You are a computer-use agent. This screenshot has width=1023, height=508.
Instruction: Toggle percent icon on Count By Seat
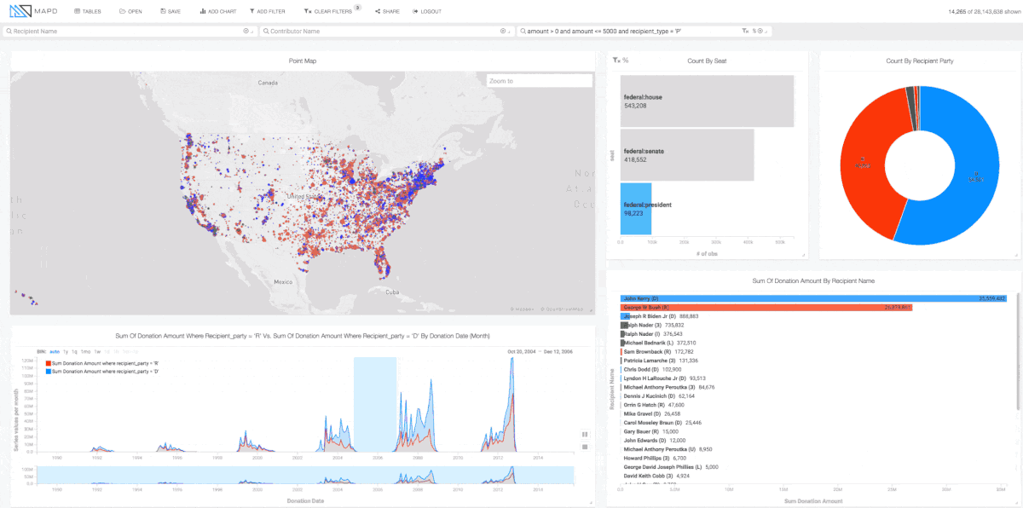click(x=626, y=61)
